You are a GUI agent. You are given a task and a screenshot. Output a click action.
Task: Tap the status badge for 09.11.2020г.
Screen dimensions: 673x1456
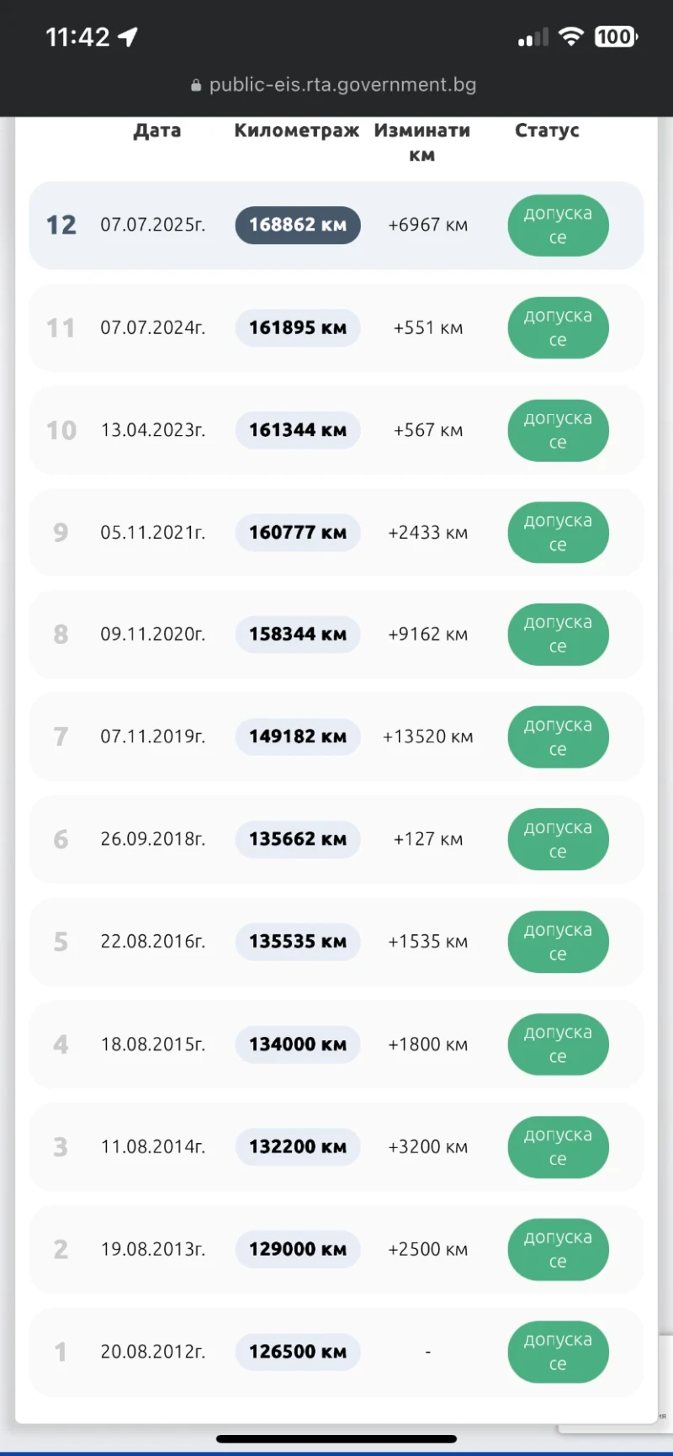coord(558,635)
